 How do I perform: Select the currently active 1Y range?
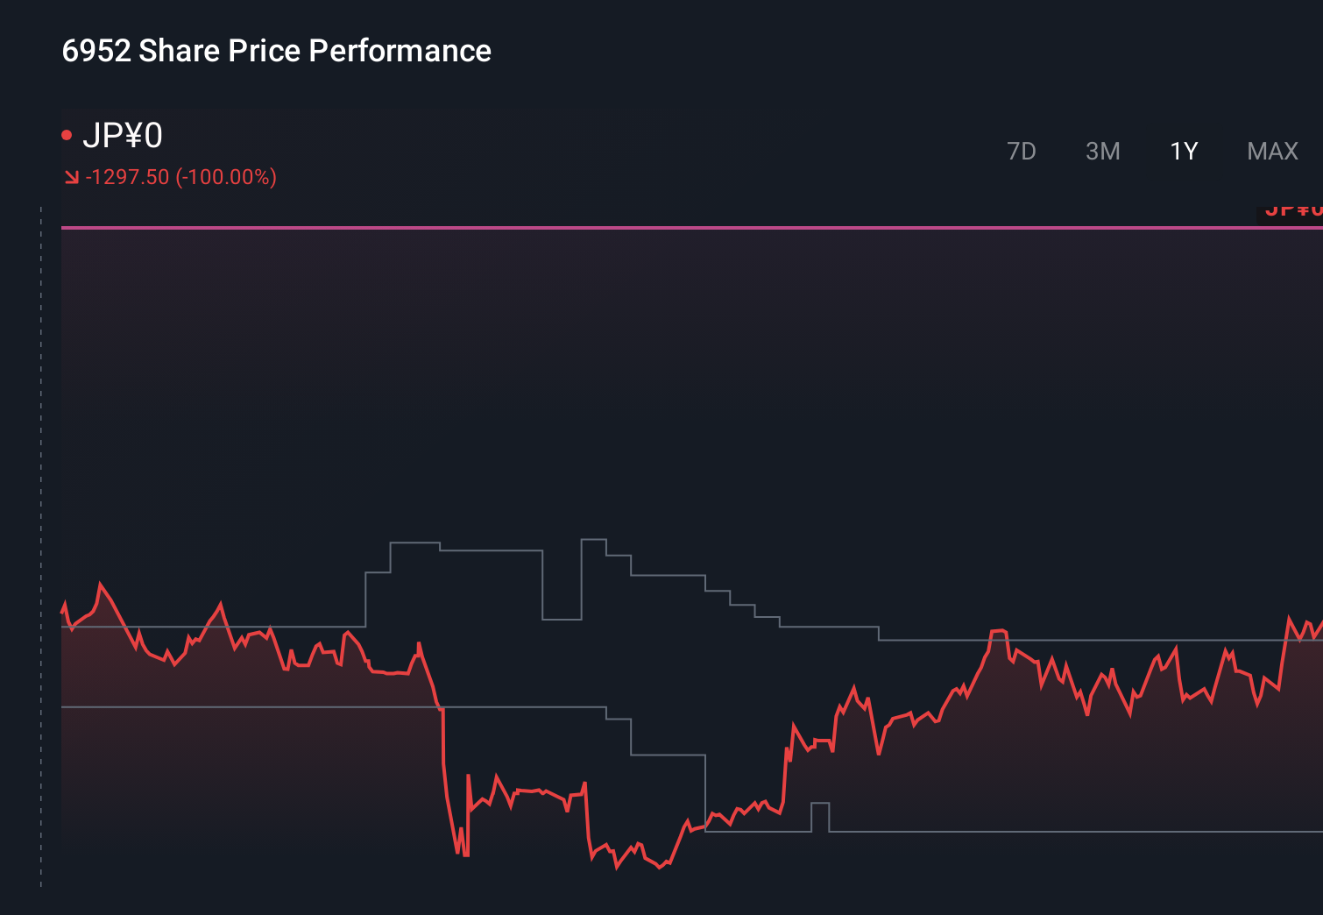[x=1182, y=151]
